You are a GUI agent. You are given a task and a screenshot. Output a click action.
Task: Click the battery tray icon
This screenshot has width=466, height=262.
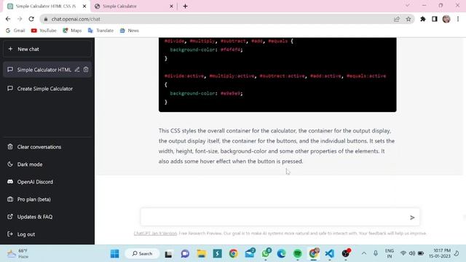421,253
